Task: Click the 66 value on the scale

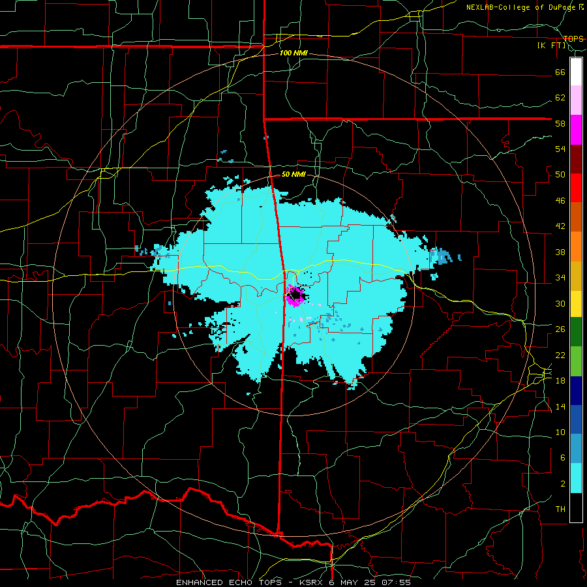Action: coord(560,72)
